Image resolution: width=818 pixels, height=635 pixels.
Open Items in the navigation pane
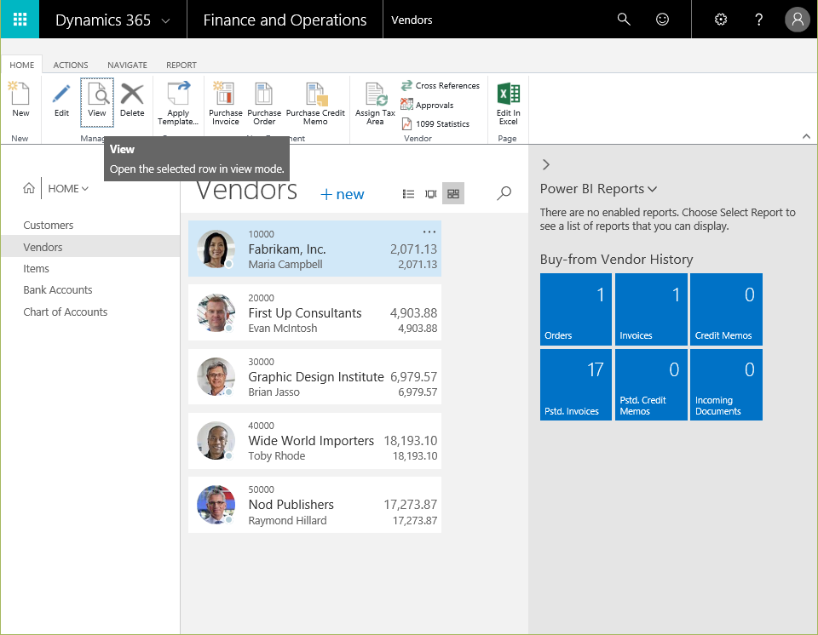coord(36,268)
